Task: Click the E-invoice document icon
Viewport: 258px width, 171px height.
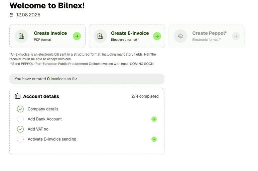Action: click(x=100, y=36)
